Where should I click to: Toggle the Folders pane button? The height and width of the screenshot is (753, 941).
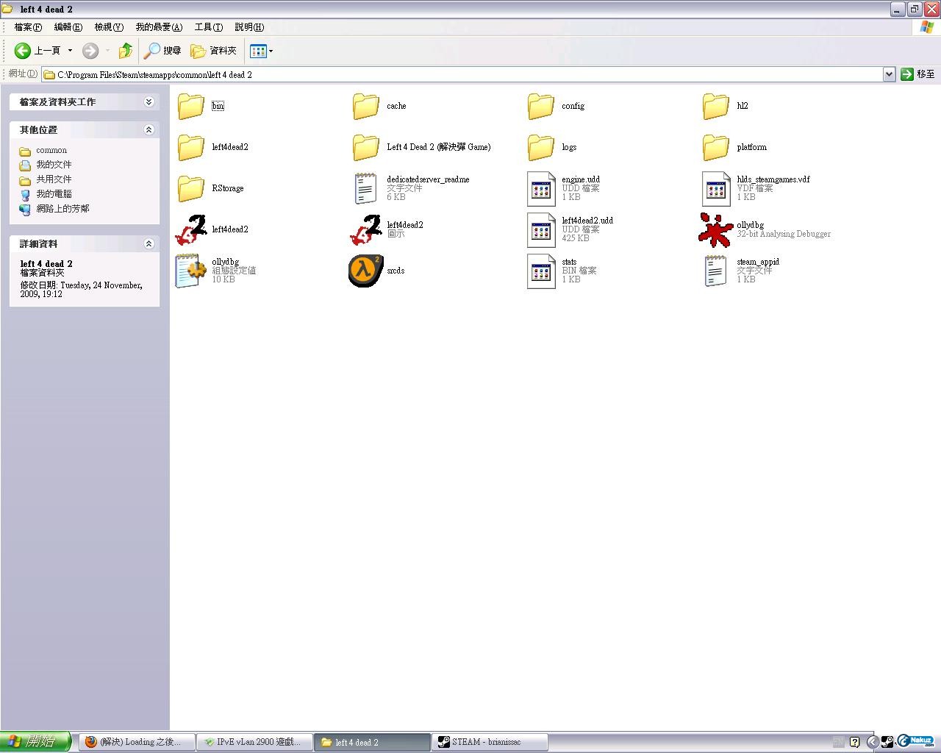click(x=214, y=51)
